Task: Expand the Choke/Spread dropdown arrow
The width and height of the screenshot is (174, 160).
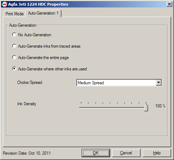Action: pos(159,82)
